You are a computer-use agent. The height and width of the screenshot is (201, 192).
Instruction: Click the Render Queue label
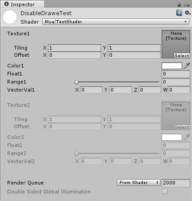coord(26,183)
